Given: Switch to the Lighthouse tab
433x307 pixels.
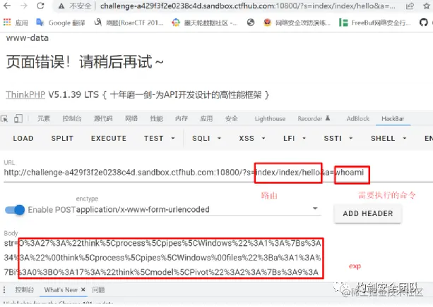Looking at the screenshot, I should click(270, 119).
